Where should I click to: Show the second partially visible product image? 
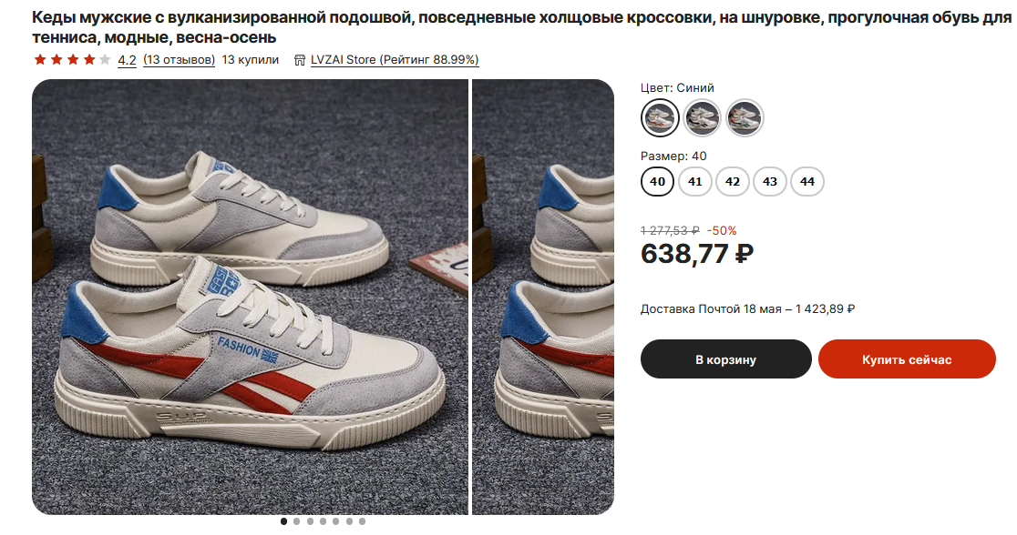[543, 297]
